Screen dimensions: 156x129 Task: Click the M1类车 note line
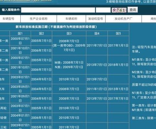144,62
